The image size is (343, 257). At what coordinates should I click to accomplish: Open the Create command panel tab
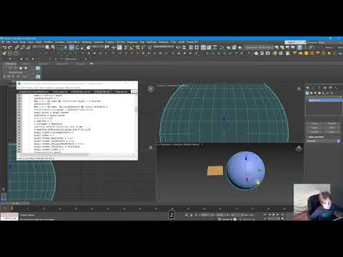pyautogui.click(x=307, y=88)
